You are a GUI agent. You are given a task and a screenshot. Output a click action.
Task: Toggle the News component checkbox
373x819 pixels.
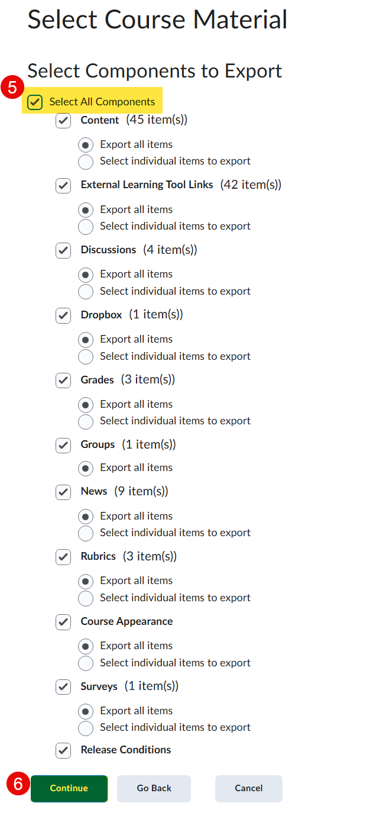click(x=63, y=492)
